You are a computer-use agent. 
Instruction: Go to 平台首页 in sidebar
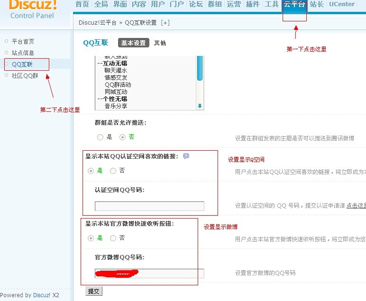point(23,42)
